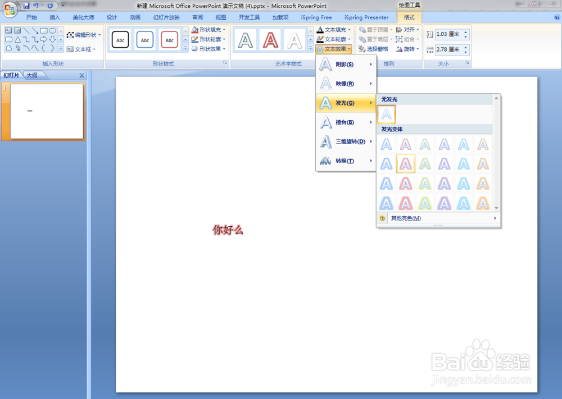
Task: Choose the isosceles triangle shape
Action: [x=17, y=39]
